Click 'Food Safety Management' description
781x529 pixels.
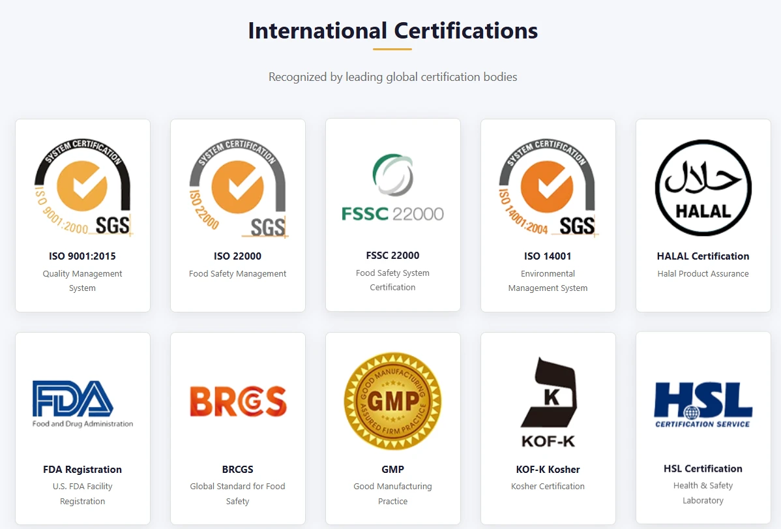pos(237,273)
